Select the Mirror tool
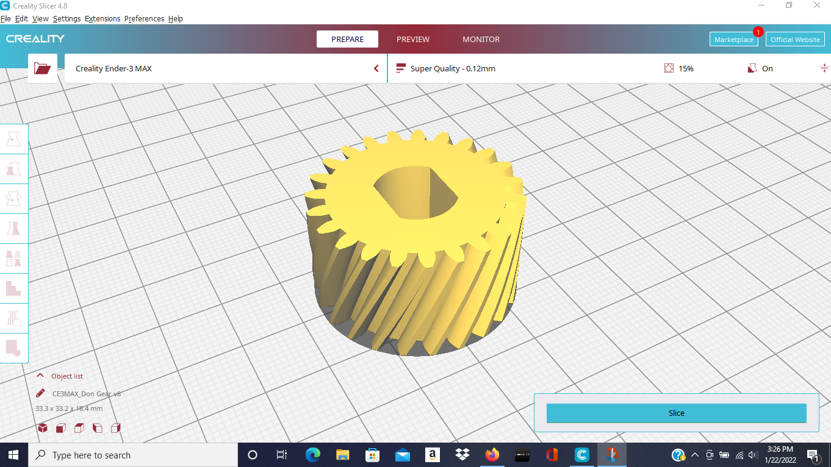 click(x=14, y=228)
